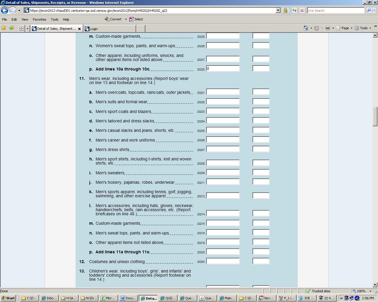
Task: Open the recent pages dropdown arrow
Action: tap(19, 10)
